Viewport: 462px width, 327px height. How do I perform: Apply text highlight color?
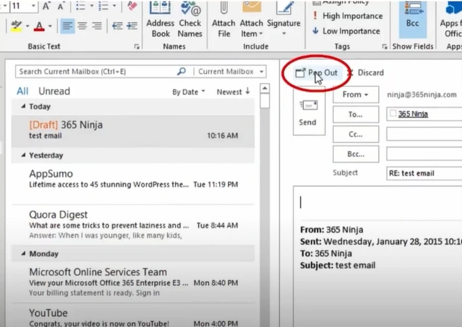(x=16, y=26)
